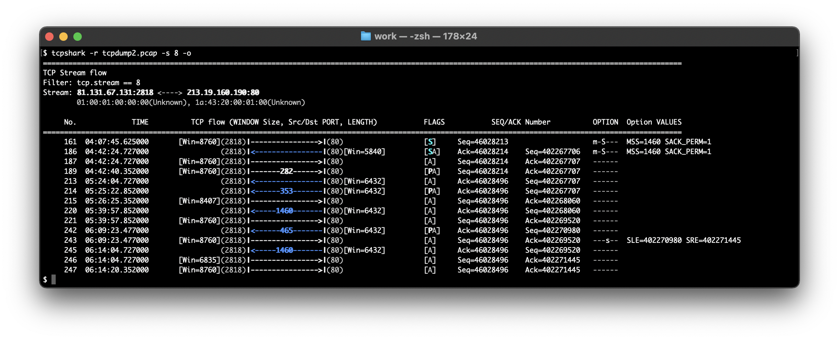Click the FLAGS column header
The height and width of the screenshot is (340, 839).
[434, 122]
